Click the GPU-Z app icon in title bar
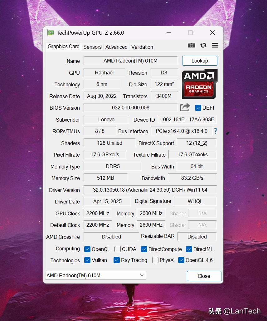Viewport: 267px width, 321px height. [51, 33]
